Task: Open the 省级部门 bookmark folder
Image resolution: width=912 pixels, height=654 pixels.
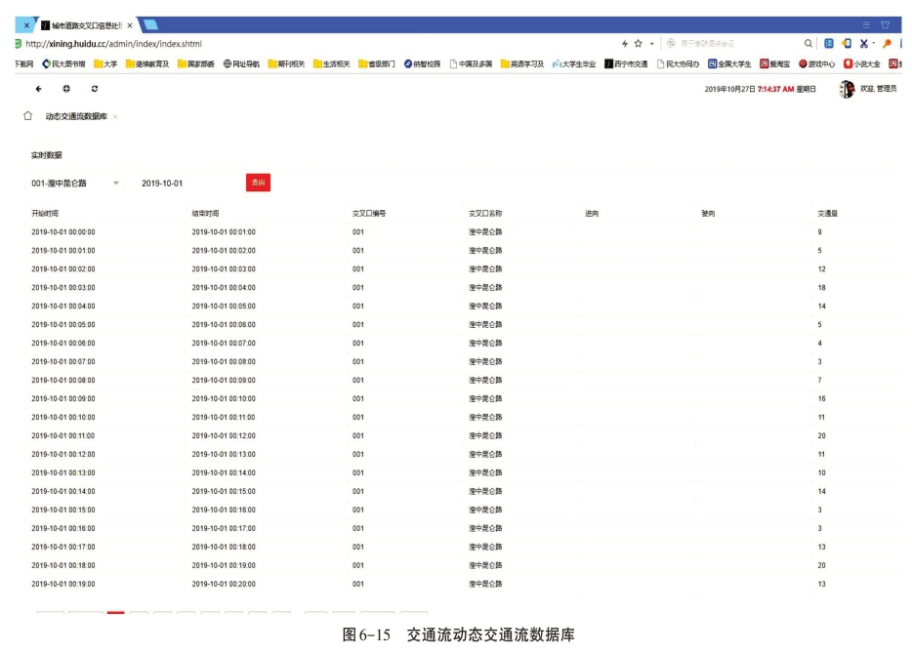Action: click(377, 64)
